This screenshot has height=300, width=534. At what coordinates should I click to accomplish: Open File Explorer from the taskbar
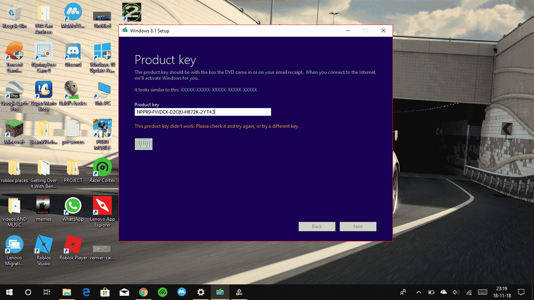click(67, 292)
